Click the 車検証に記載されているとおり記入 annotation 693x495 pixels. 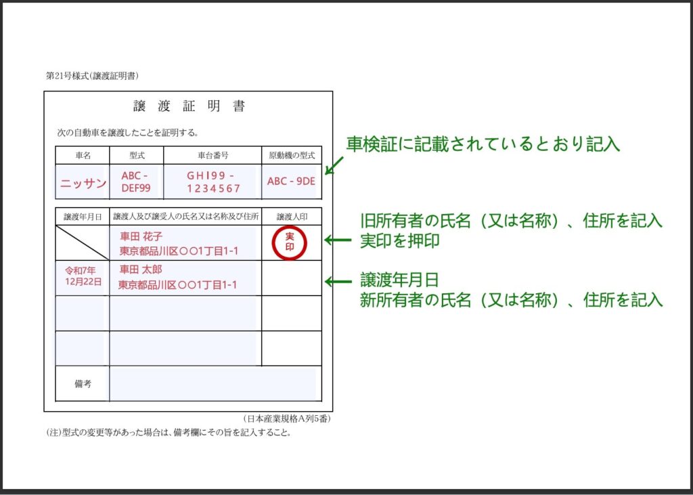(x=483, y=144)
